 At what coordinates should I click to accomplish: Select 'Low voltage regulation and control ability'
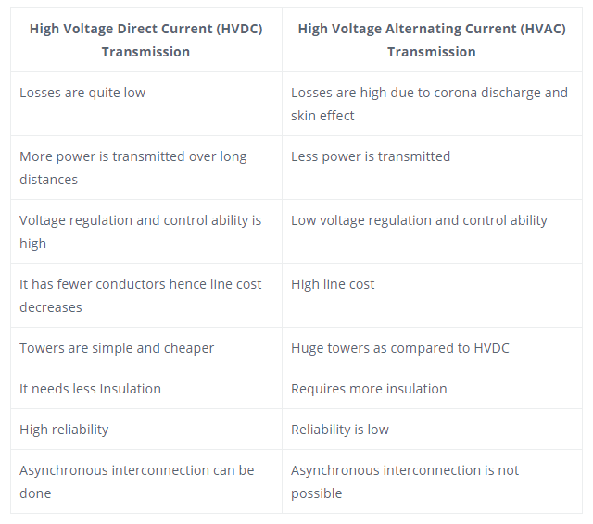pos(432,231)
